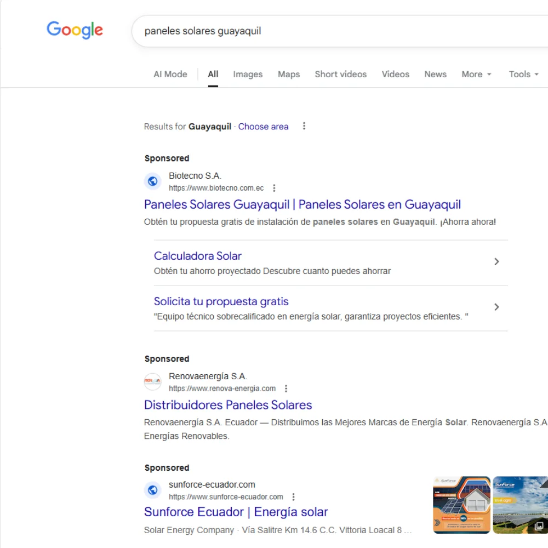548x548 pixels.
Task: Open Sunforce Ecuador | Energía solar link
Action: pyautogui.click(x=236, y=512)
